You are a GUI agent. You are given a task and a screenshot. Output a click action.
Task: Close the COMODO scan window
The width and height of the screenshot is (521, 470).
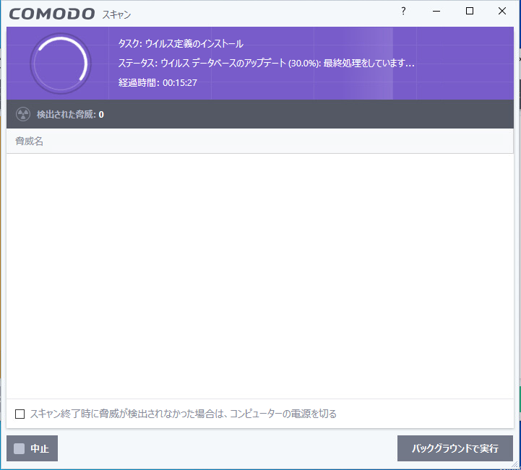(x=502, y=11)
